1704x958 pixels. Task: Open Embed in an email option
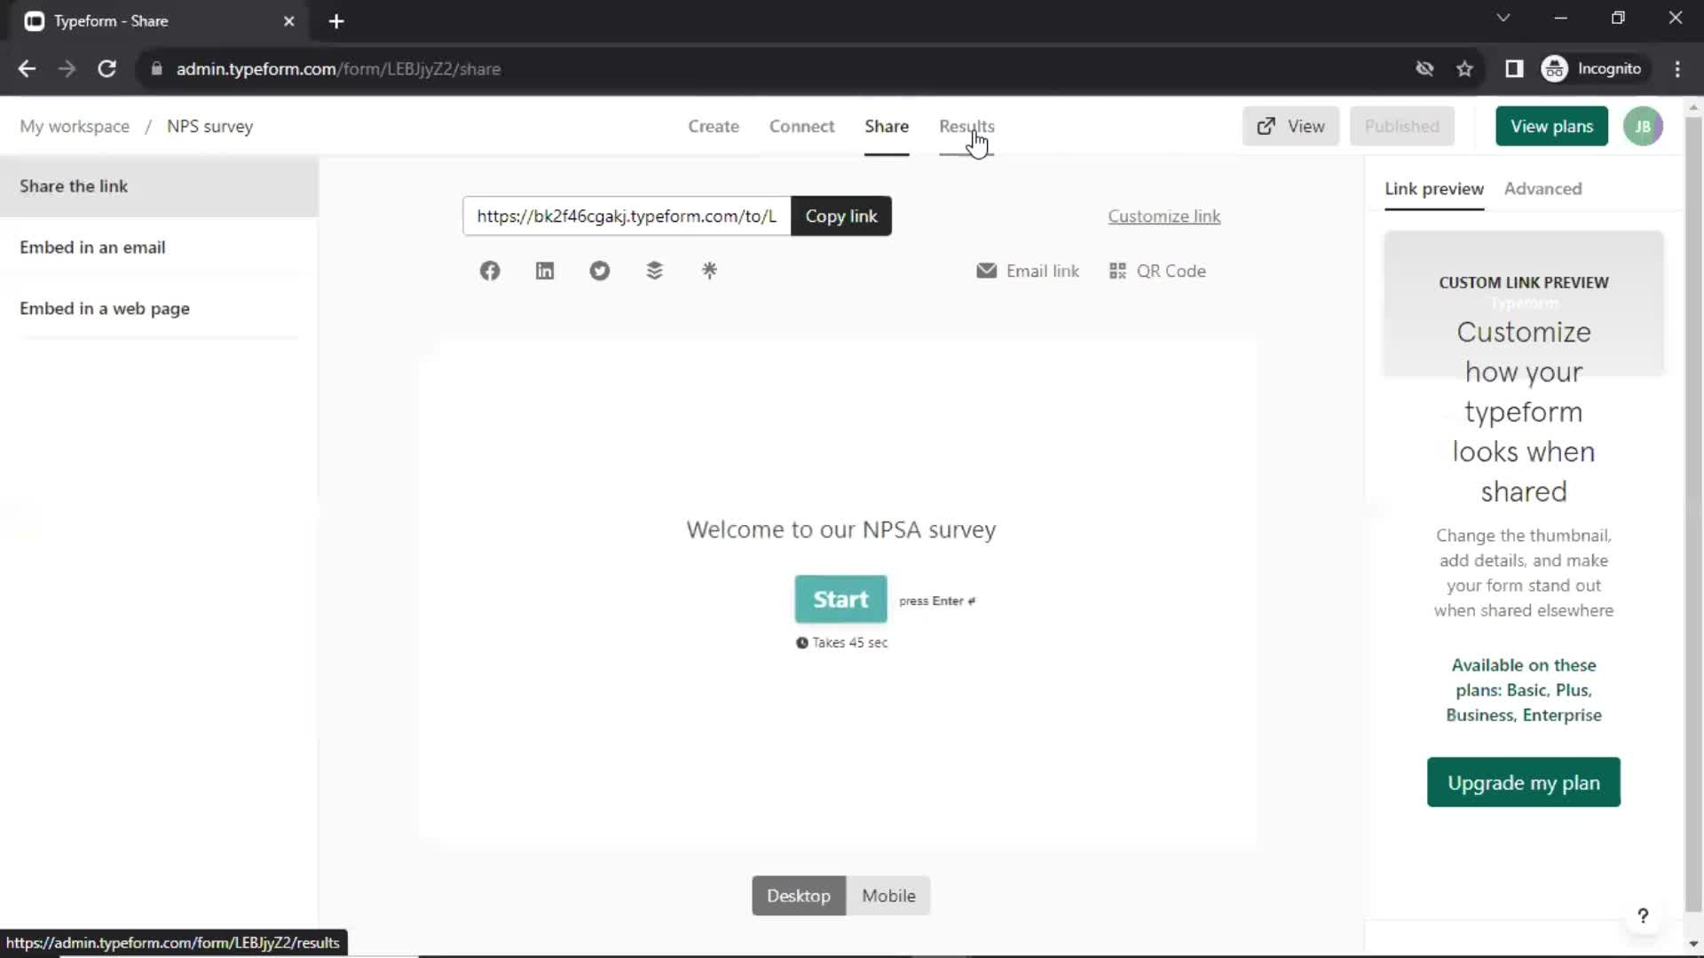coord(159,247)
